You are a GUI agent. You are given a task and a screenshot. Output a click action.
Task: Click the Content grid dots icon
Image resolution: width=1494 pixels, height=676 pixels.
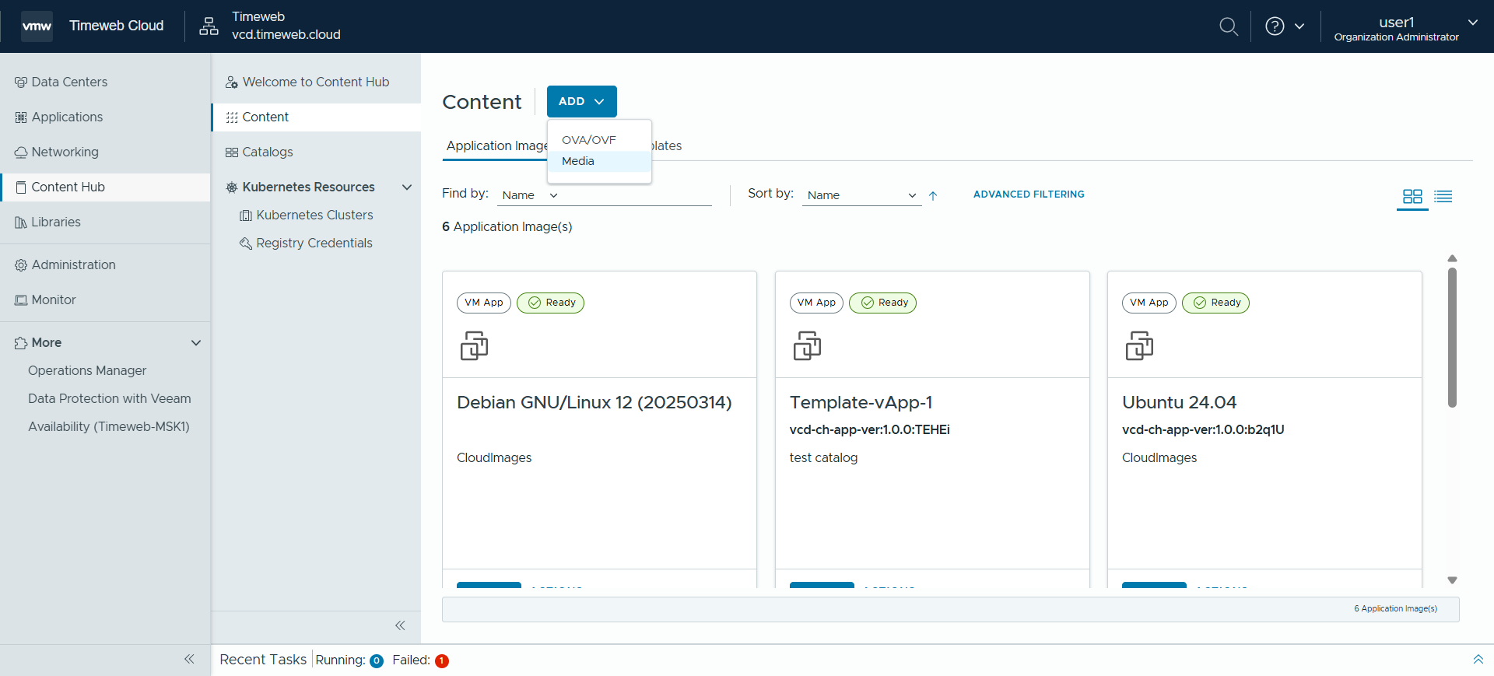232,117
